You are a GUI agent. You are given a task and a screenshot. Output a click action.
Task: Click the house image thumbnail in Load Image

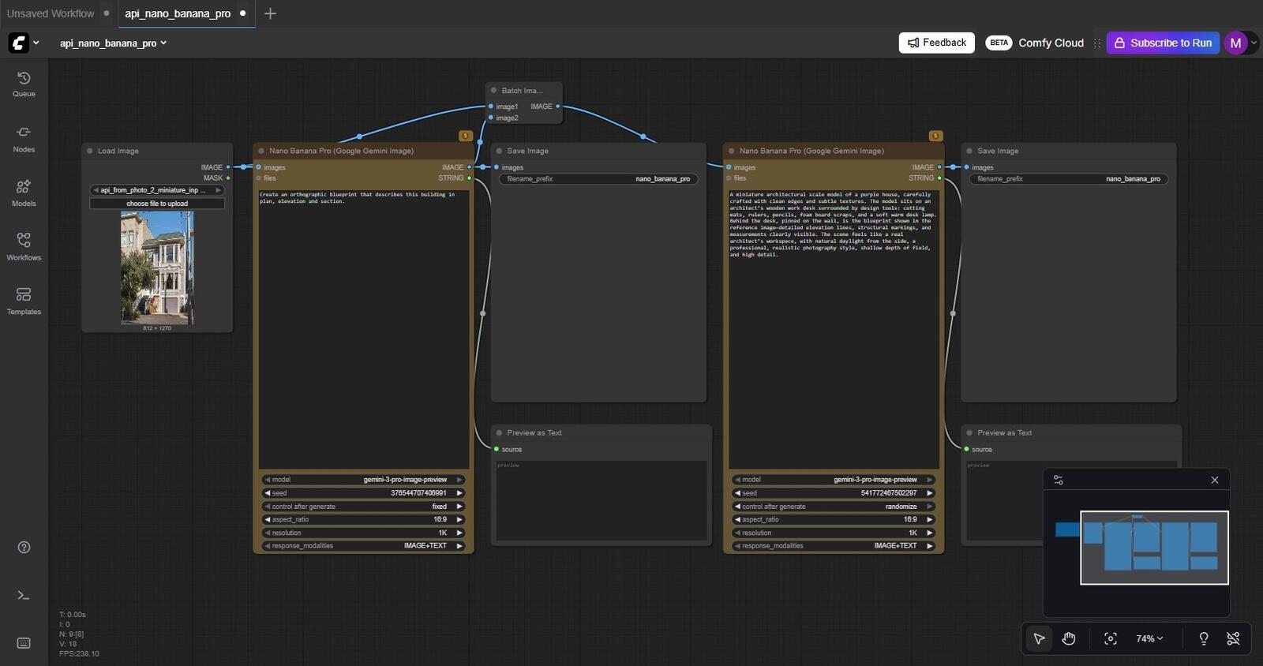click(157, 268)
